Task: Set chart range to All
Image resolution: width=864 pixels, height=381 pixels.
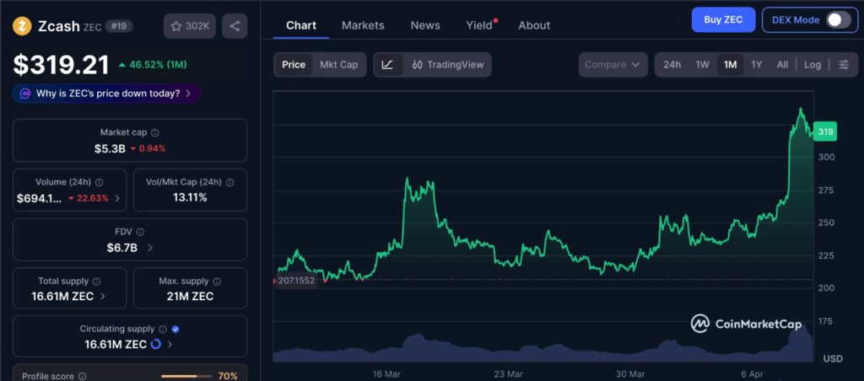Action: pyautogui.click(x=782, y=64)
